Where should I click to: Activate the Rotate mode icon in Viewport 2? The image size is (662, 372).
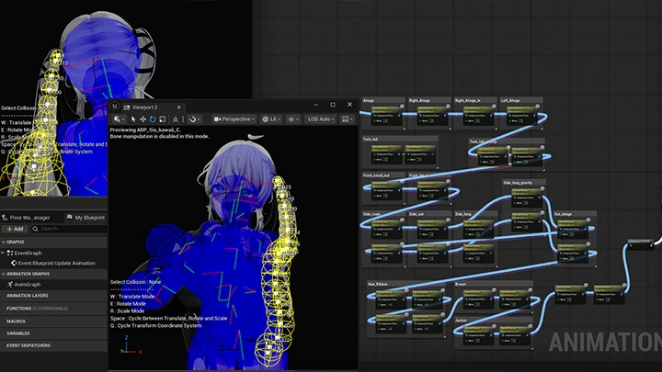coord(153,119)
